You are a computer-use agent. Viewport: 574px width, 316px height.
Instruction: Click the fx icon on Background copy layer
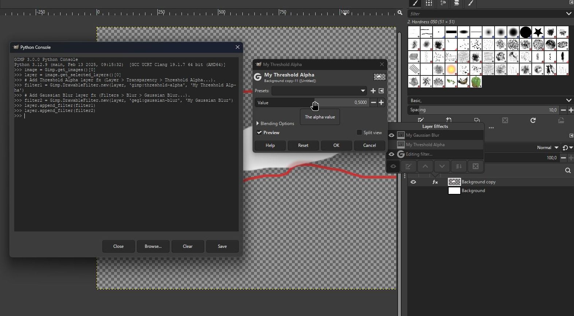tap(435, 182)
